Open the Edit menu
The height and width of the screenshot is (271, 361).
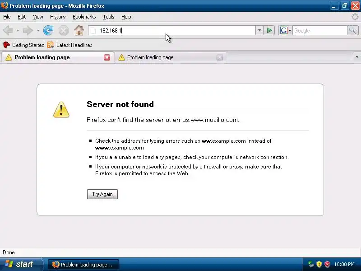tap(22, 17)
